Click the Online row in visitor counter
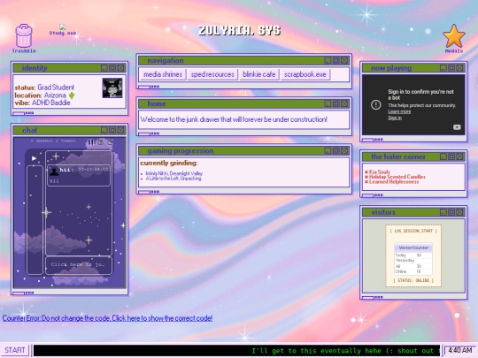Viewport: 478px width, 358px height. pos(413,271)
